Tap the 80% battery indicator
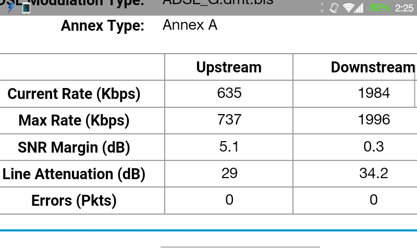This screenshot has height=250, width=417. [x=378, y=8]
